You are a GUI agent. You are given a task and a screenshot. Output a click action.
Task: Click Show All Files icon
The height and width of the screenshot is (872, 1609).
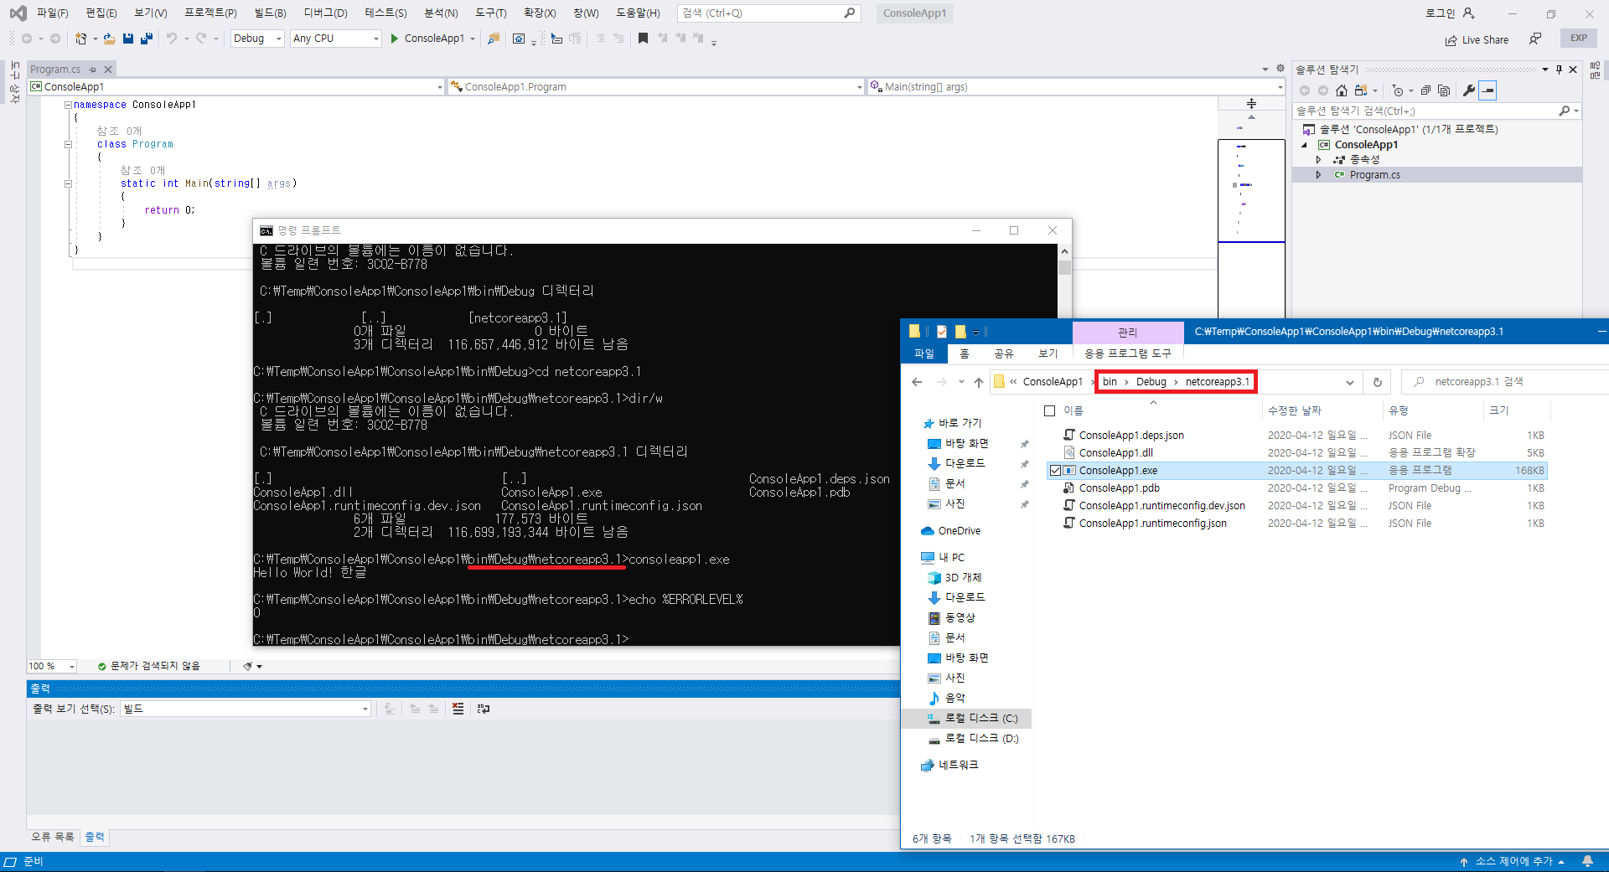click(x=1444, y=90)
